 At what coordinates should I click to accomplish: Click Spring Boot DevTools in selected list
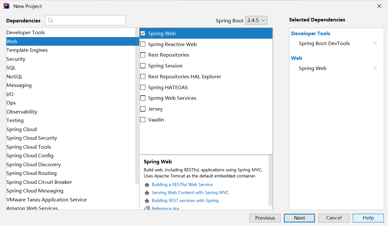pos(324,43)
